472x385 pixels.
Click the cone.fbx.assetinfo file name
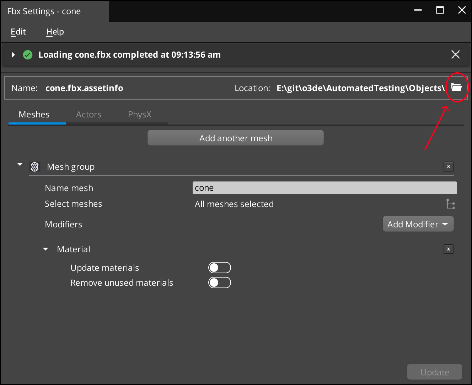[84, 88]
